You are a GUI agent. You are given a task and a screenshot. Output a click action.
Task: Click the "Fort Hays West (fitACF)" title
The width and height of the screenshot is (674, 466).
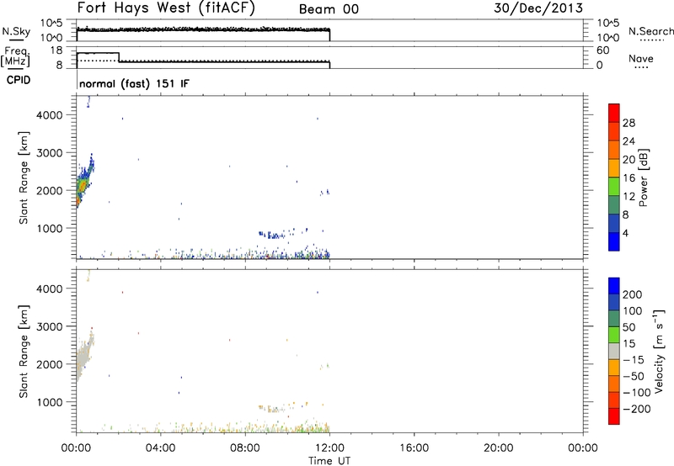[x=166, y=8]
